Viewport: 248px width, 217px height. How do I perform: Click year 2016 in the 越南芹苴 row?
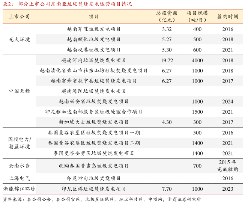(228, 29)
